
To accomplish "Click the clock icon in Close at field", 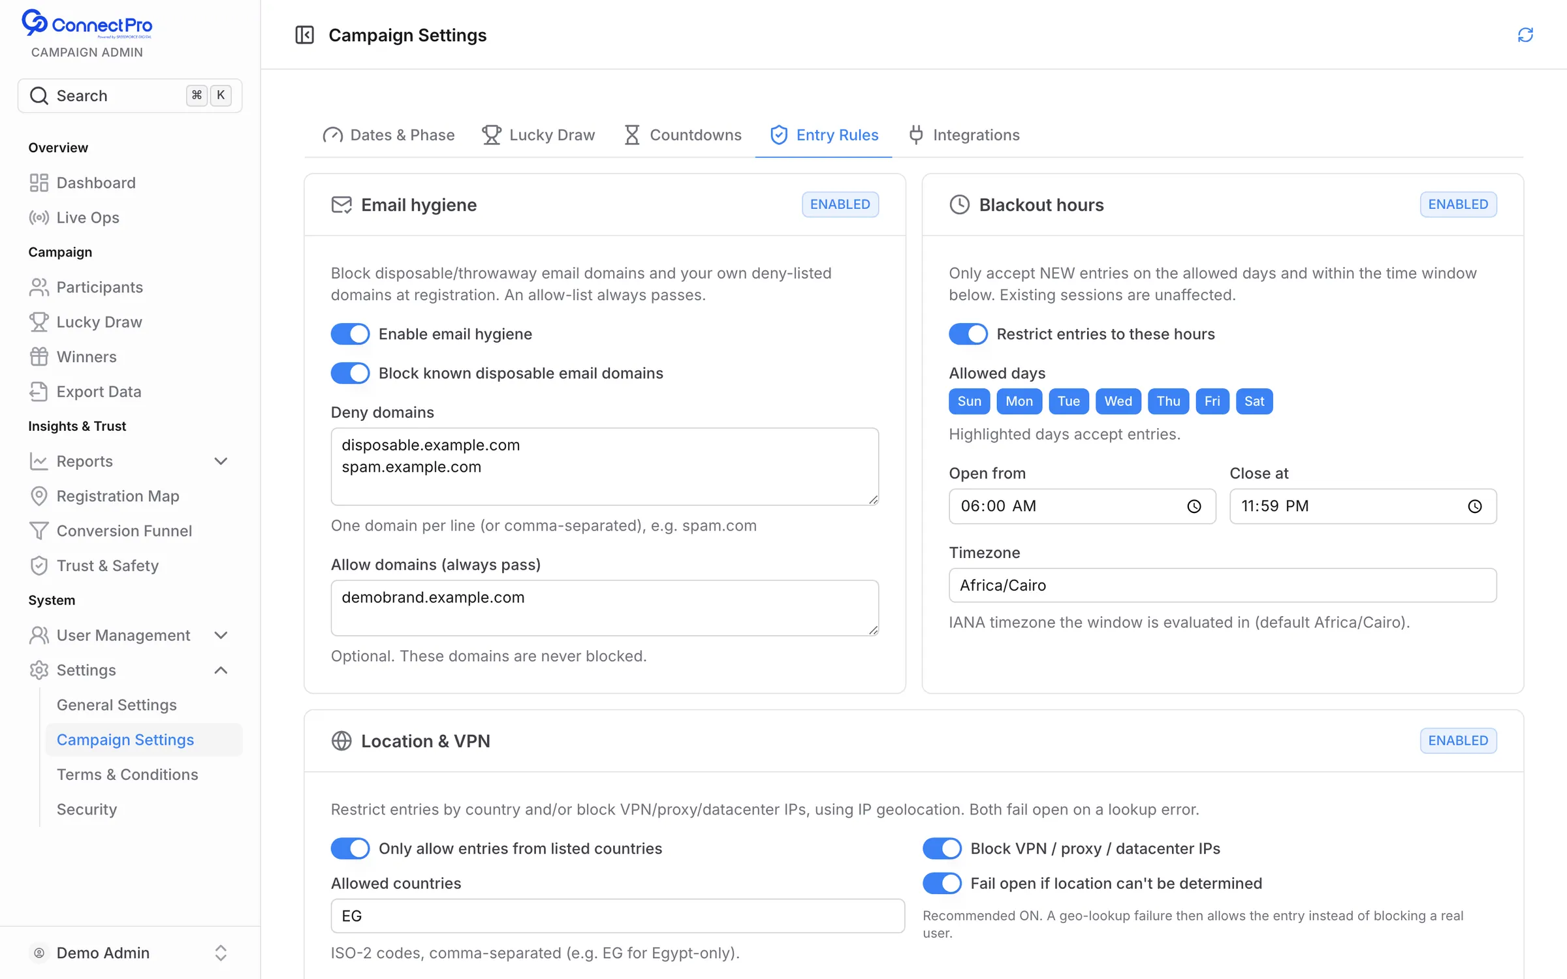I will pyautogui.click(x=1474, y=506).
